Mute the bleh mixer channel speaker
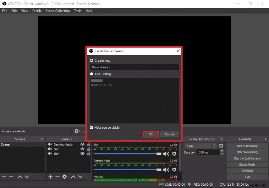 click(x=166, y=153)
